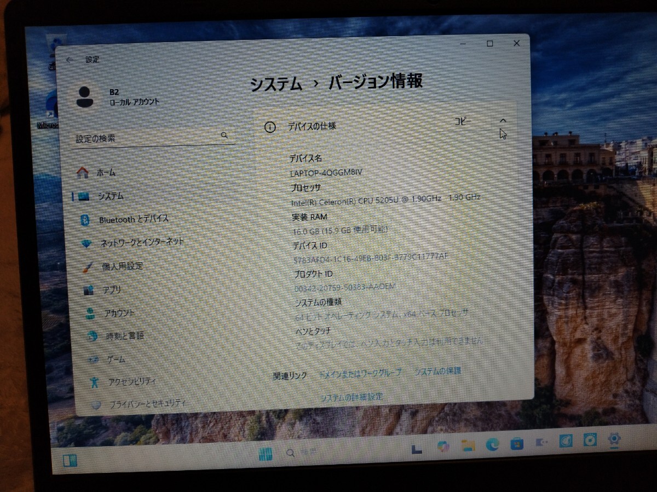This screenshot has width=657, height=492.
Task: Click the コピー button for device specs
Action: pyautogui.click(x=462, y=121)
